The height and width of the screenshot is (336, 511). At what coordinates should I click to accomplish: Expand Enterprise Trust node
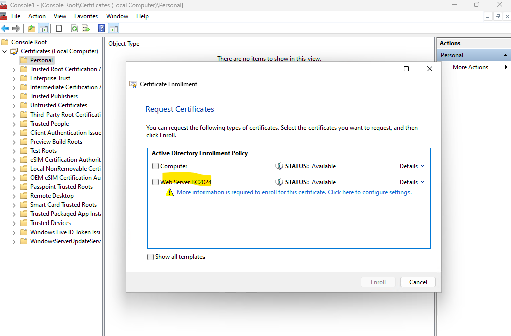(14, 79)
